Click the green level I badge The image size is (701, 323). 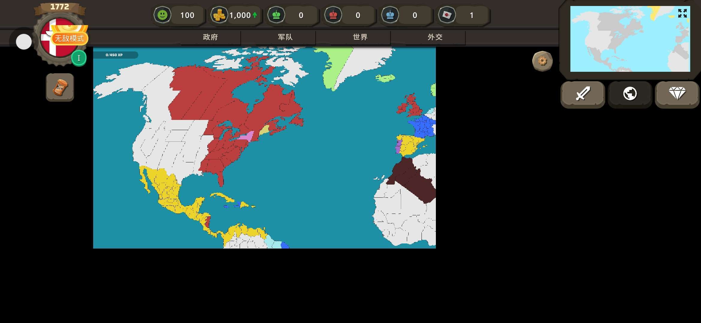79,58
